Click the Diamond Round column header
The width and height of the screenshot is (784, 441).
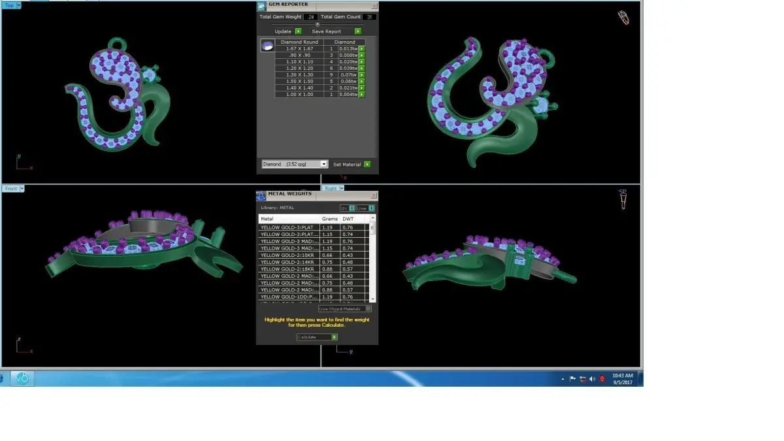coord(299,42)
